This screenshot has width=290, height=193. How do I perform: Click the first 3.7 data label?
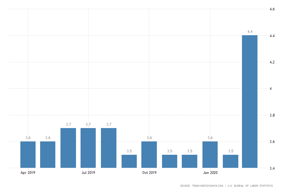tap(68, 124)
